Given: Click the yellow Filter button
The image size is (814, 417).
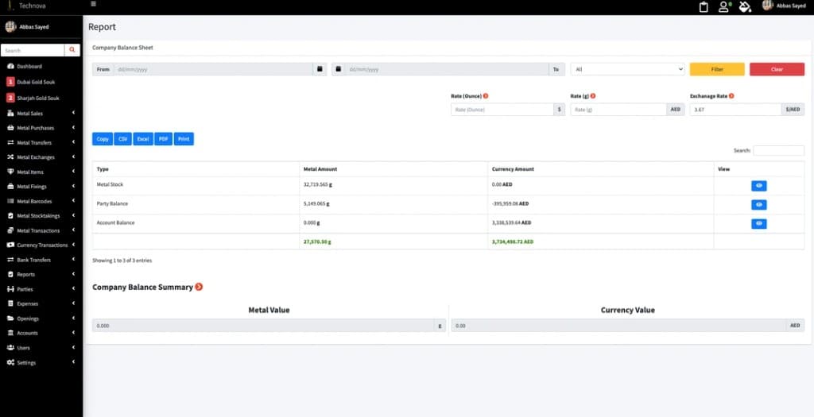Looking at the screenshot, I should point(717,69).
